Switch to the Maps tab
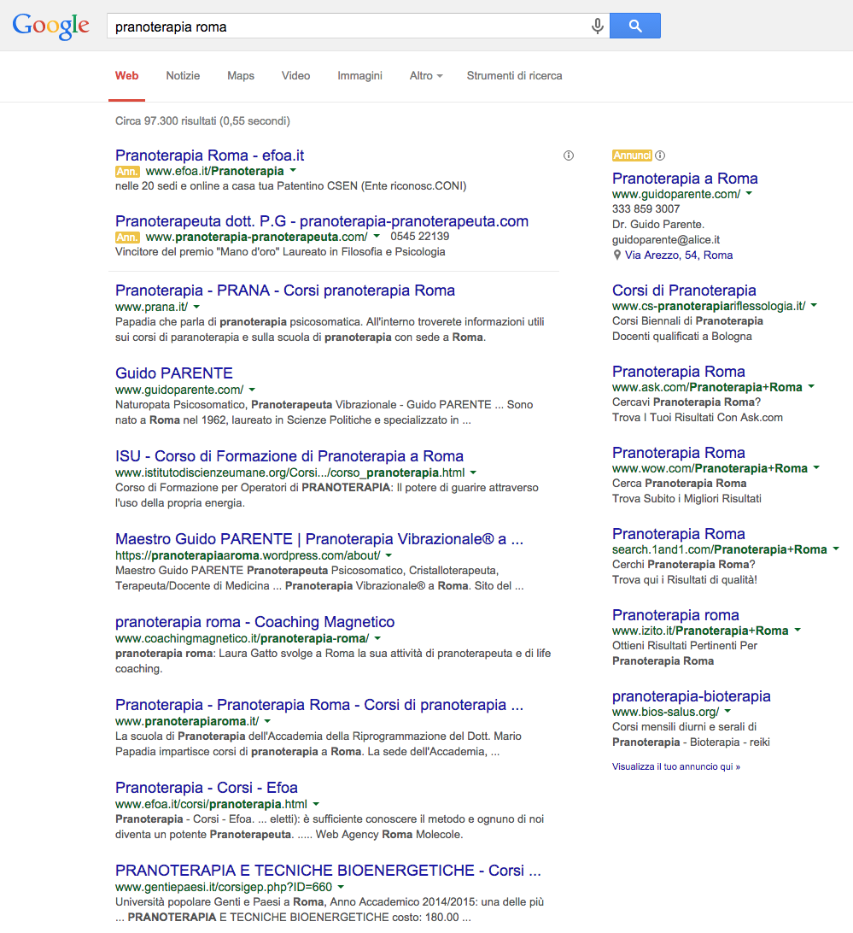This screenshot has width=853, height=933. pyautogui.click(x=240, y=76)
